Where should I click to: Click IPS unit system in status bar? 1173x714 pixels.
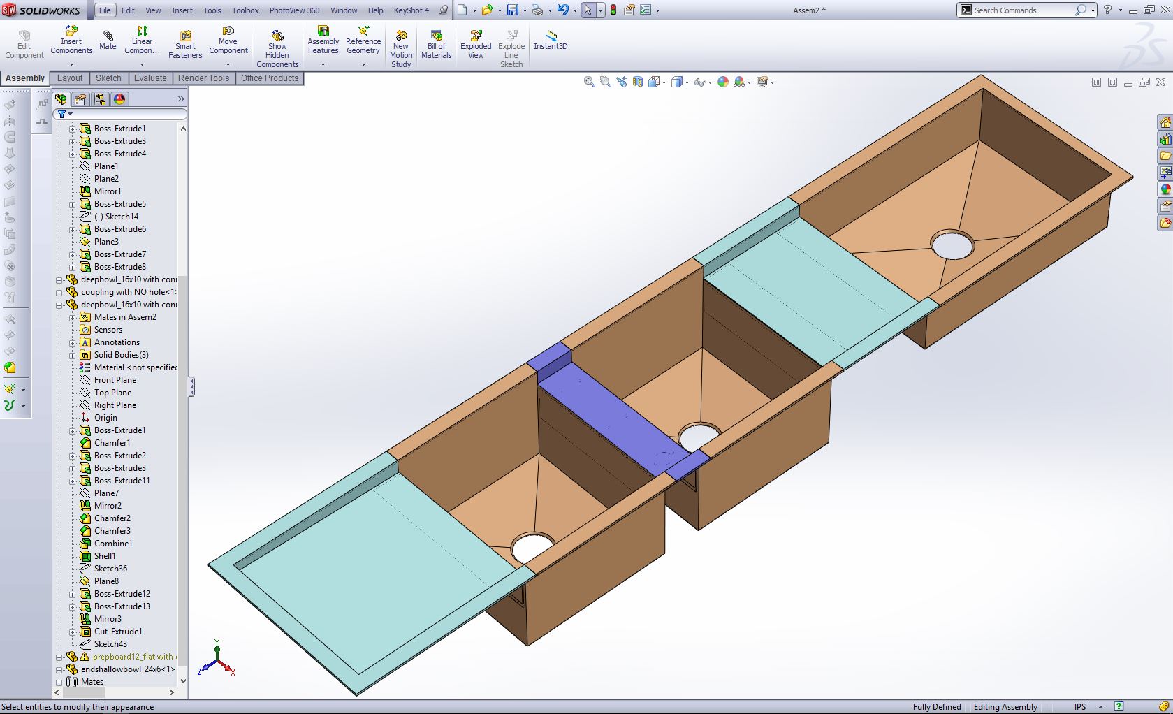[1080, 707]
